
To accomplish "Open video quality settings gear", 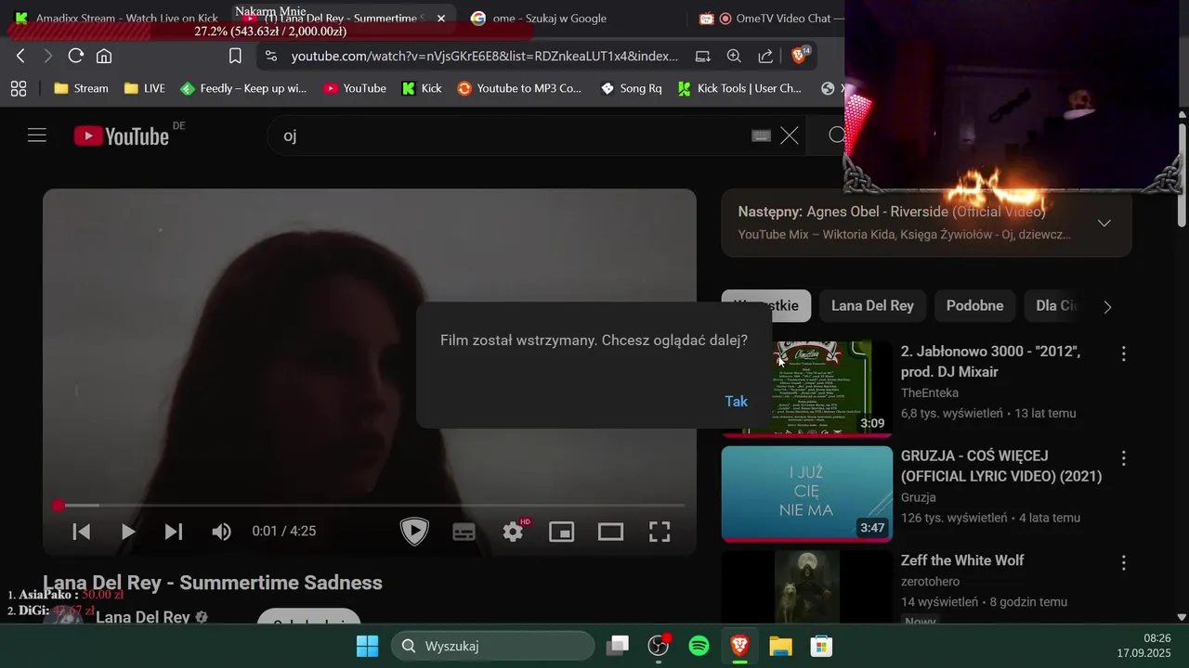I will [x=514, y=531].
